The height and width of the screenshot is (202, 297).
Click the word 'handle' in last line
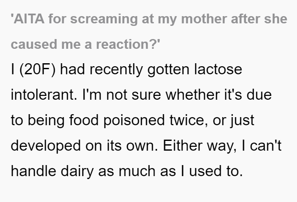[34, 171]
